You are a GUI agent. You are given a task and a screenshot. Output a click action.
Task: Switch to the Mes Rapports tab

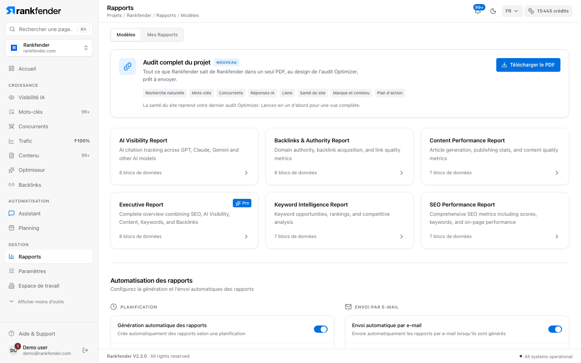[162, 35]
